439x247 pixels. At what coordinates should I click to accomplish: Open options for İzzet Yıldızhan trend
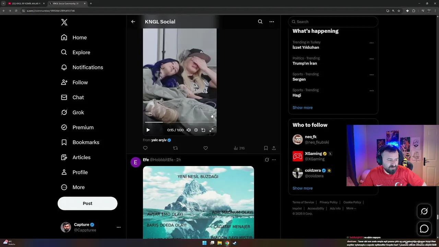(371, 43)
